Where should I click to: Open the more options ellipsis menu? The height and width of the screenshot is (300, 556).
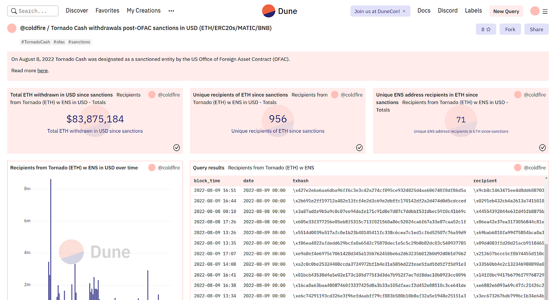[171, 11]
